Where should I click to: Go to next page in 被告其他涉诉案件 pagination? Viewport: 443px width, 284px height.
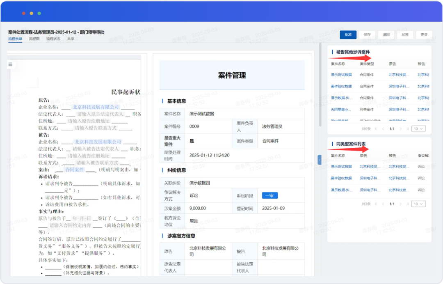tap(400, 129)
